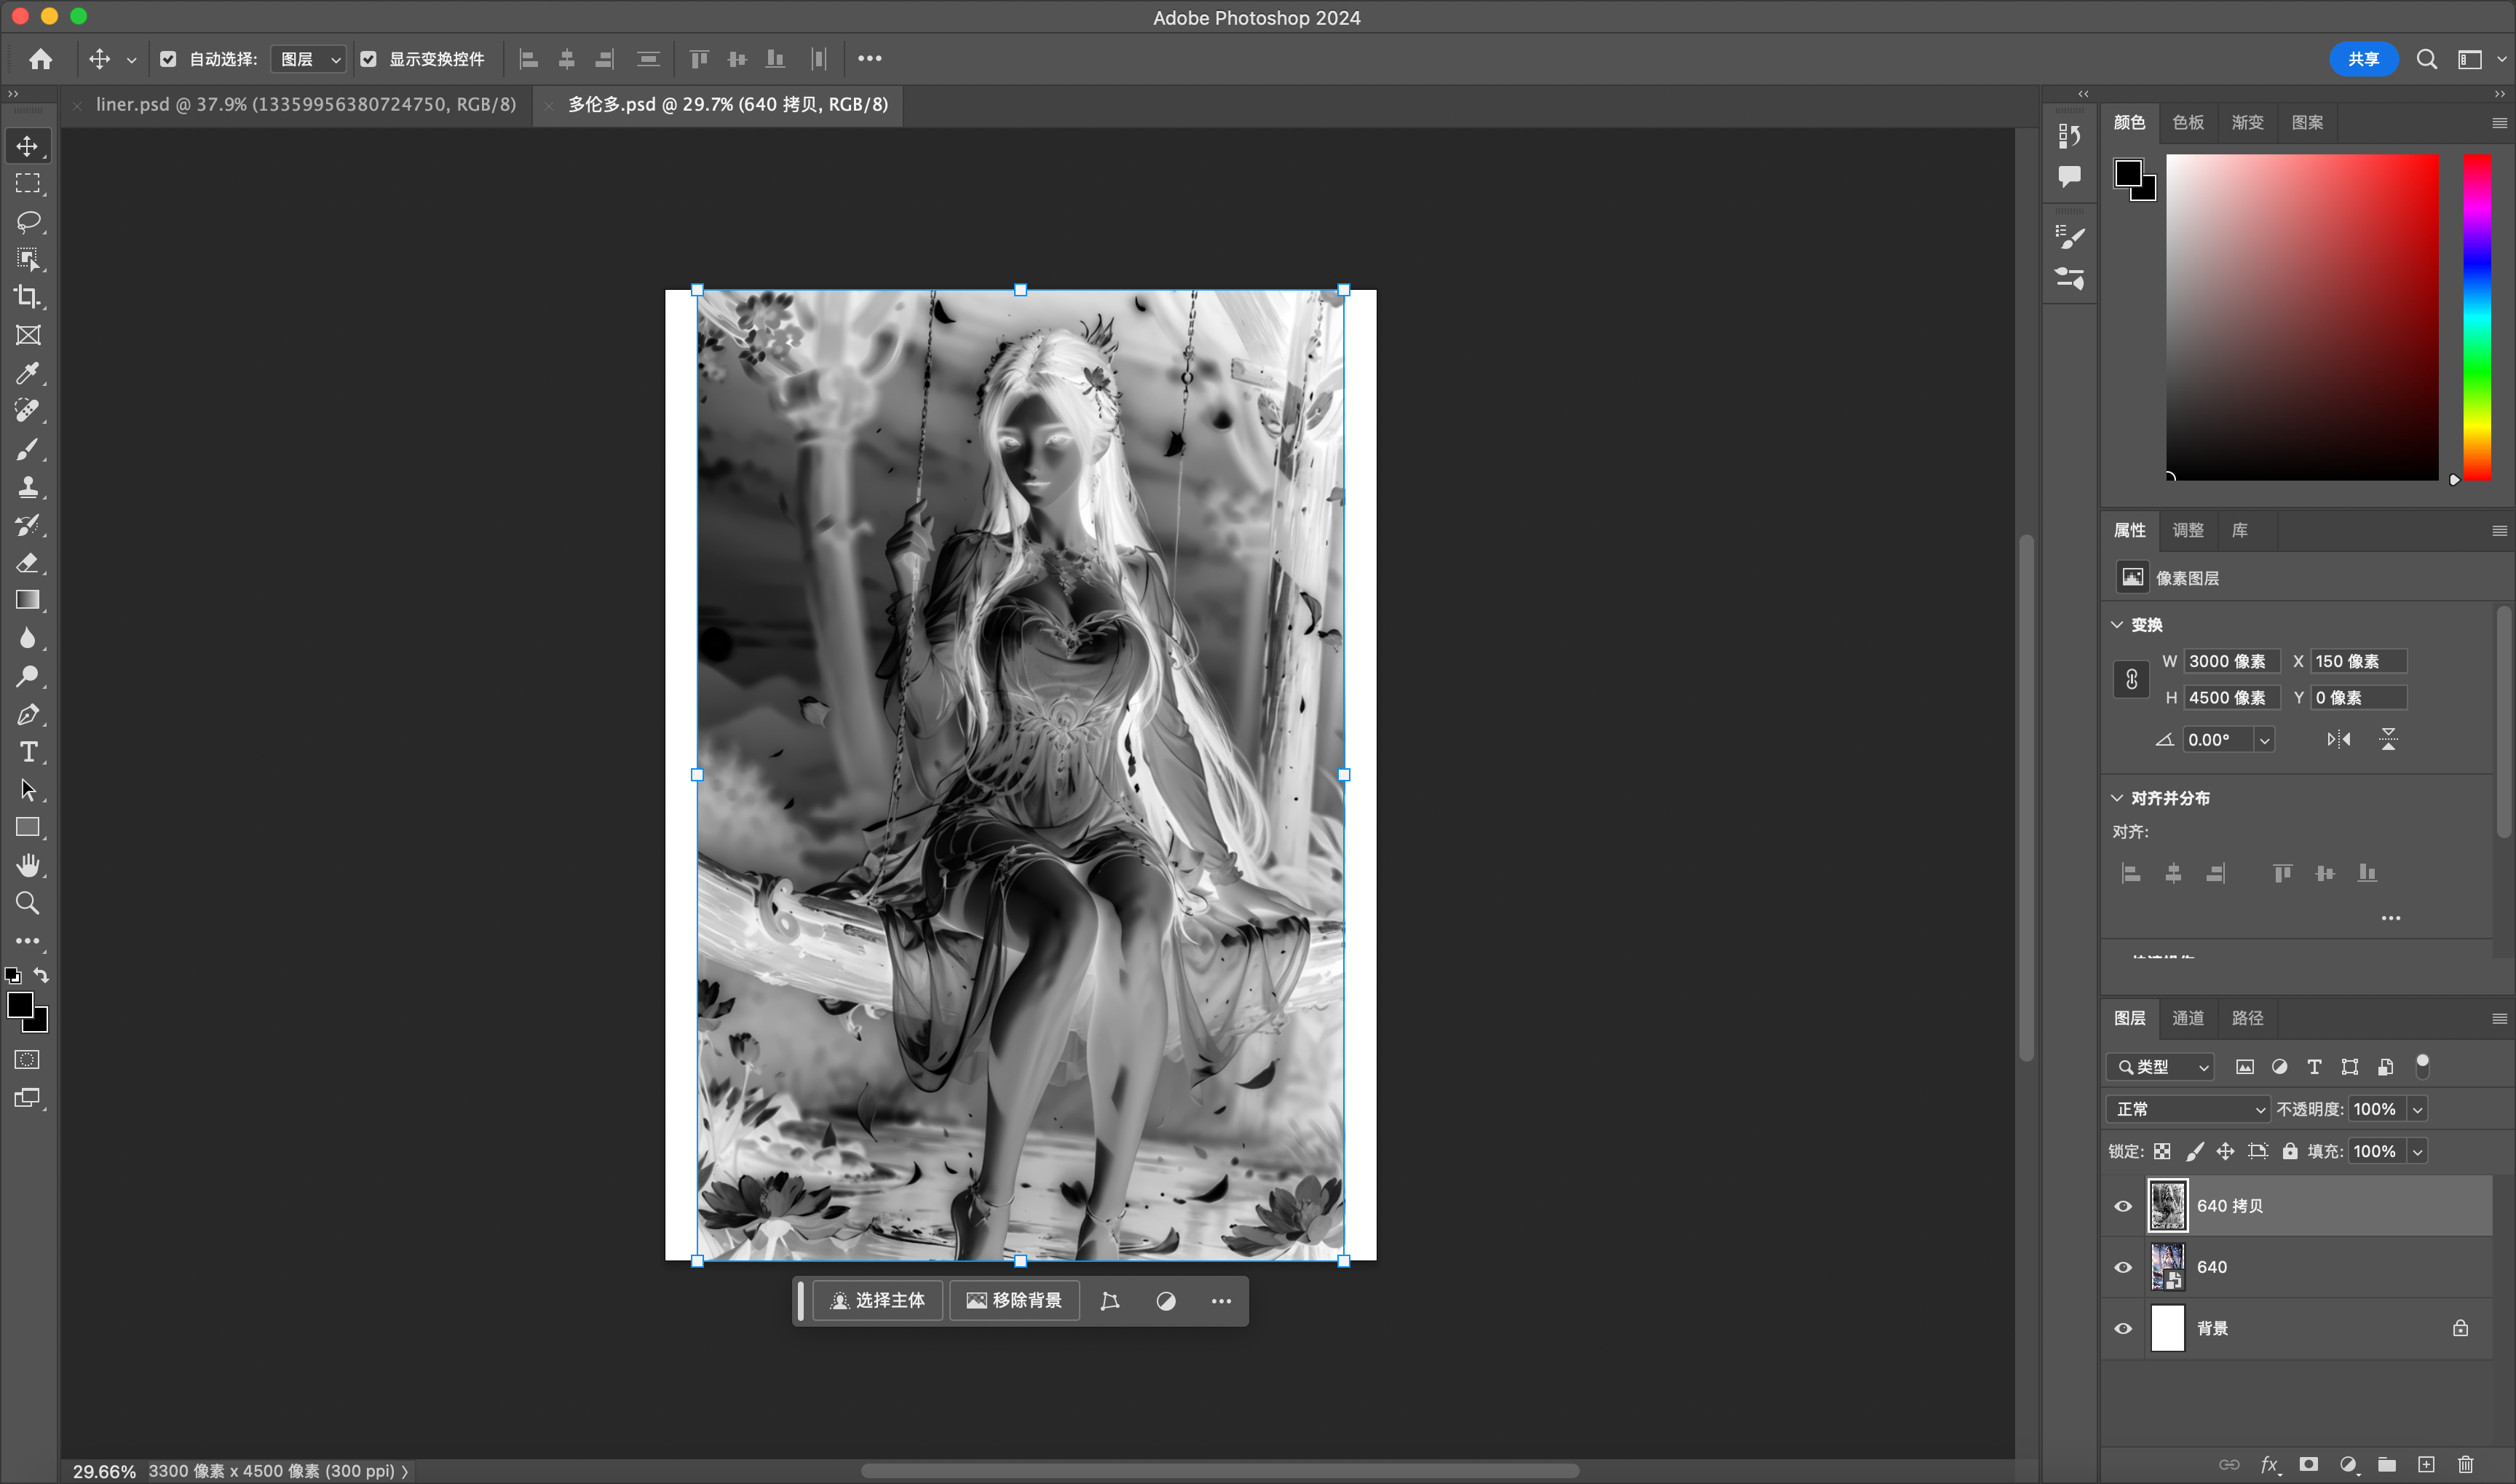2516x1484 pixels.
Task: Select the Brush tool
Action: click(28, 449)
